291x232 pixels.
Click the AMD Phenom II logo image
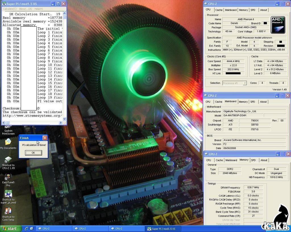278,25
